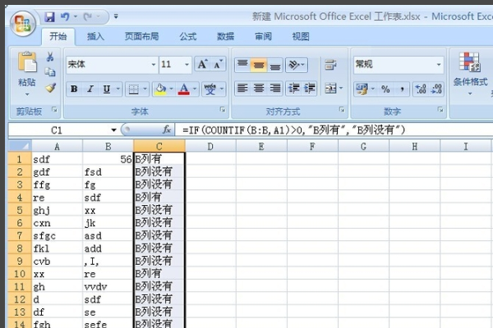
Task: Merge and center selected cells
Action: tap(331, 89)
